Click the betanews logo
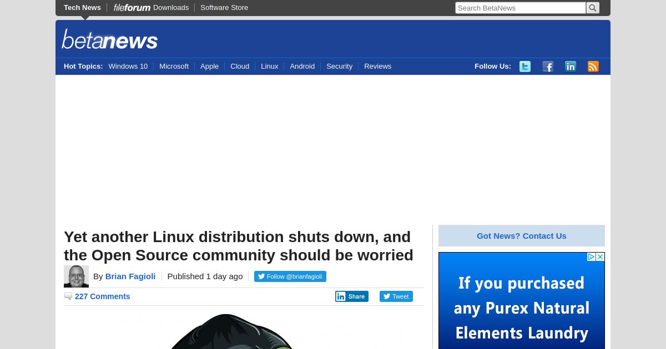The height and width of the screenshot is (349, 666). tap(110, 39)
